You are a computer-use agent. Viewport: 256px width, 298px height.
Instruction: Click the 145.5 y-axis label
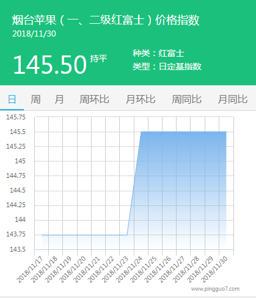(18, 132)
